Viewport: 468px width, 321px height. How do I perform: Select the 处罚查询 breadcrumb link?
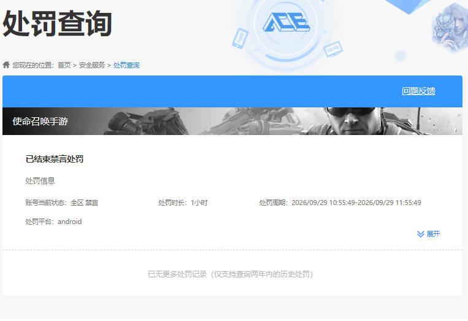point(126,65)
